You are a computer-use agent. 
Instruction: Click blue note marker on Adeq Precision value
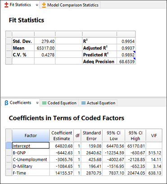click(134, 58)
